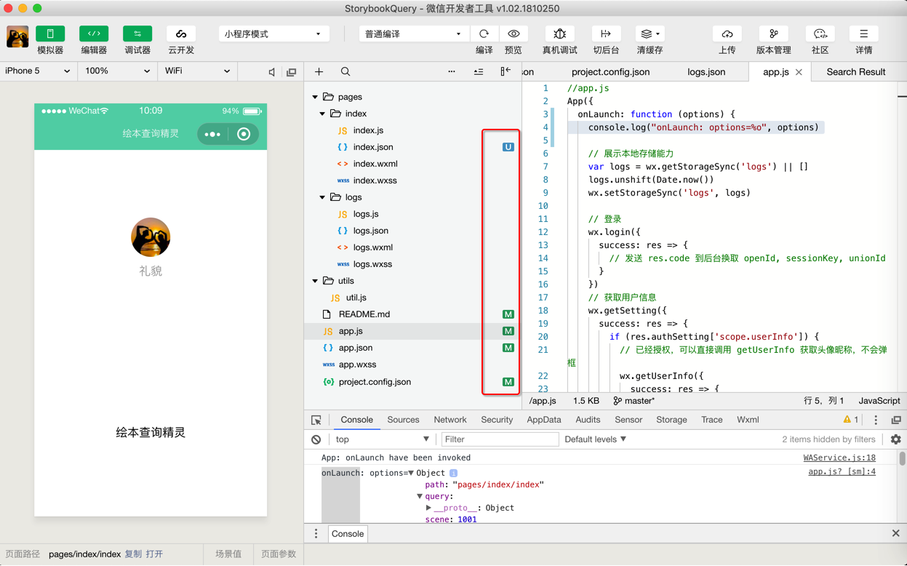
Task: Open real device debugging (真机调试) icon
Action: [559, 33]
